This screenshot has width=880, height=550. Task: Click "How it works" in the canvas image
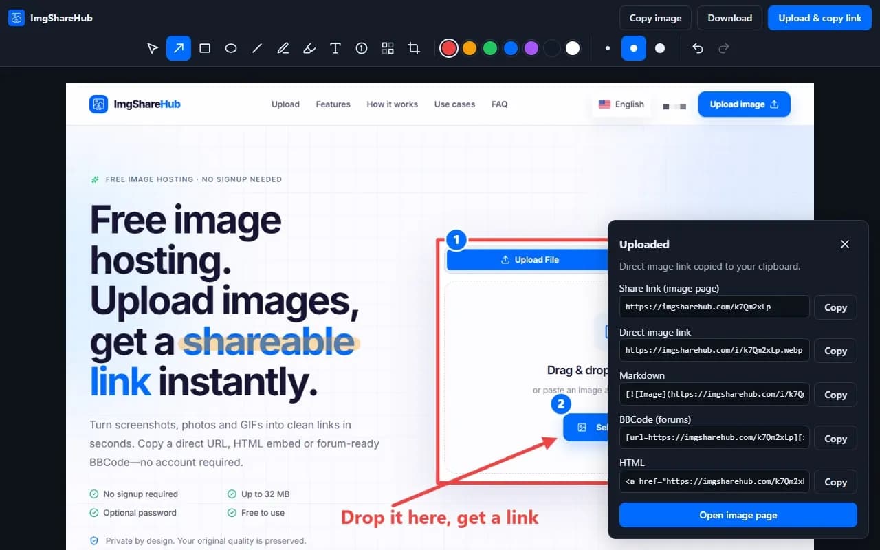(392, 104)
